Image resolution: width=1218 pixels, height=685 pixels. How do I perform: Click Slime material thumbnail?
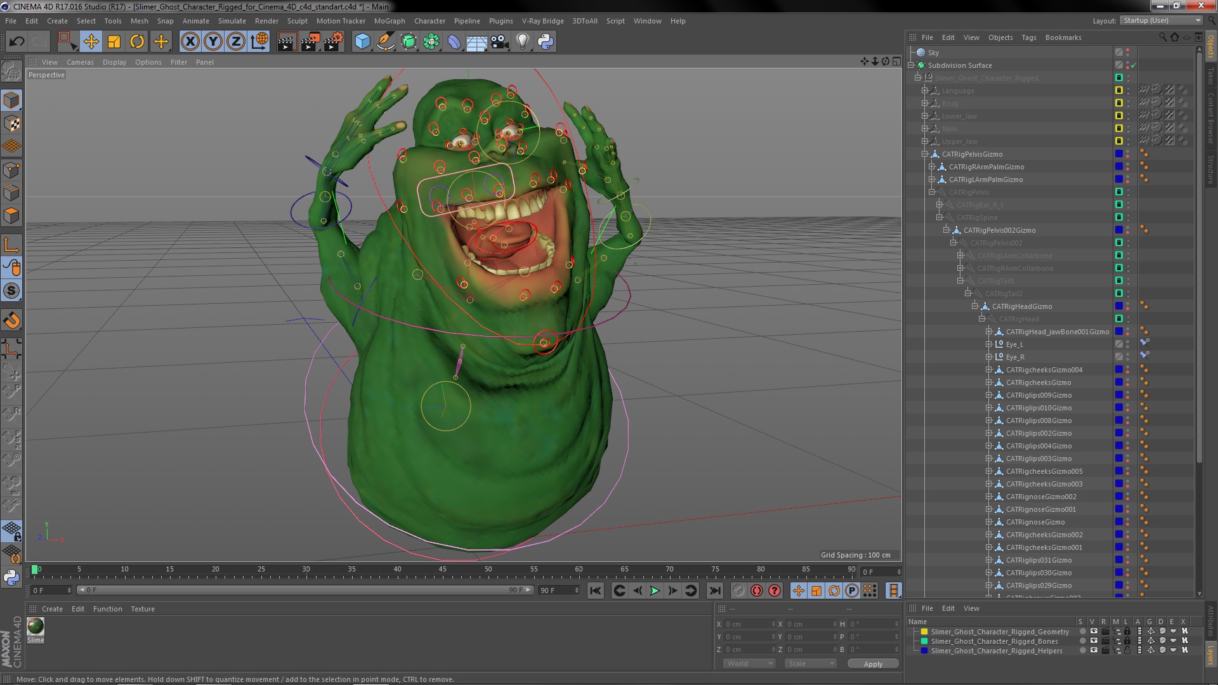tap(36, 626)
